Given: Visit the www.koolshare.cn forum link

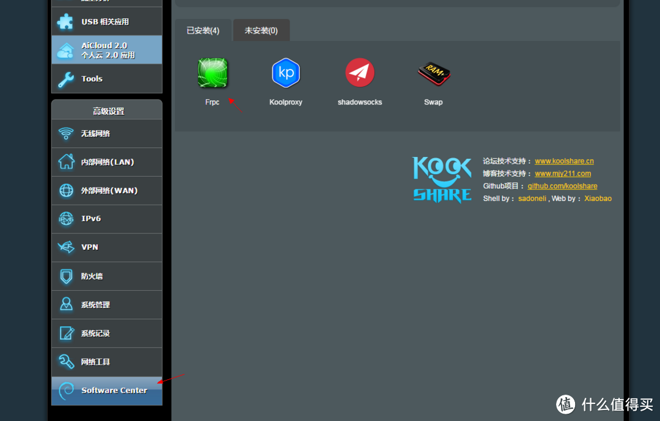Looking at the screenshot, I should pos(564,161).
